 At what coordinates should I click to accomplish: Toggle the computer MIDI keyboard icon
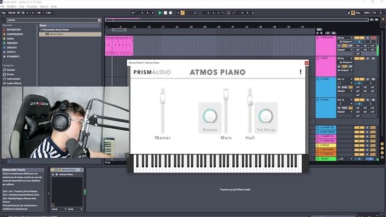coord(353,13)
